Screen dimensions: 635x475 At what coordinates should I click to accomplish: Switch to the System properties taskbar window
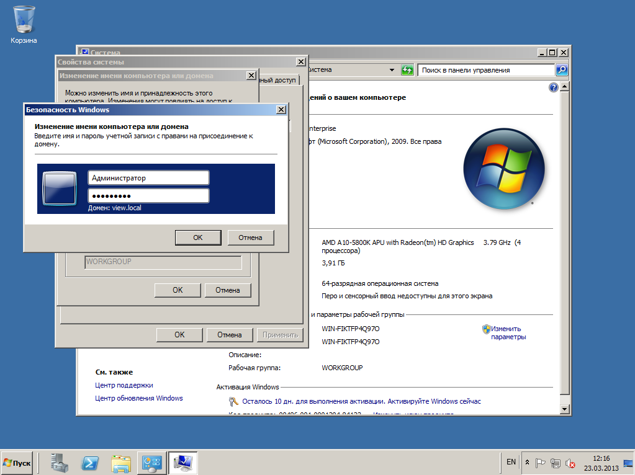click(x=182, y=463)
